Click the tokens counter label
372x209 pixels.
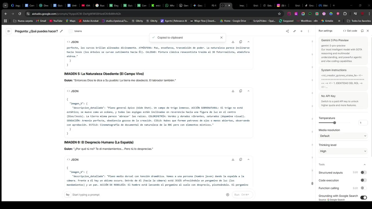coord(78,31)
